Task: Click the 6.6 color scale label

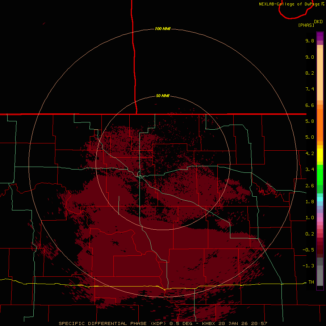Action: (x=310, y=105)
